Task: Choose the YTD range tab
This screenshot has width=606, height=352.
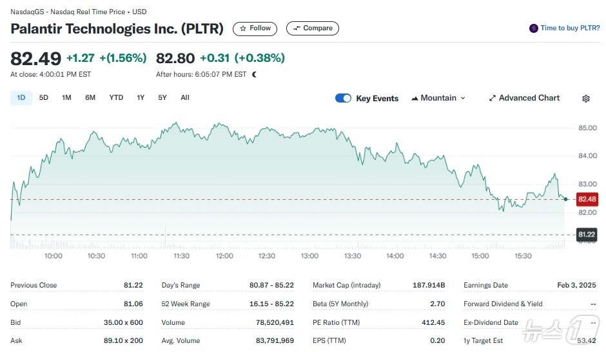Action: click(x=116, y=98)
